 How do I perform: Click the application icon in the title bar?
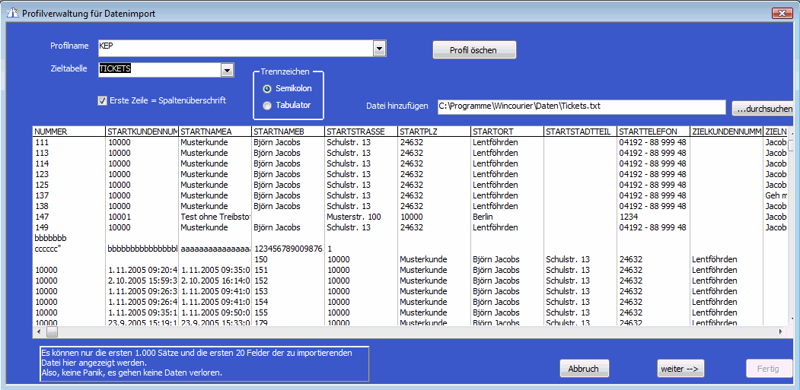coord(11,12)
